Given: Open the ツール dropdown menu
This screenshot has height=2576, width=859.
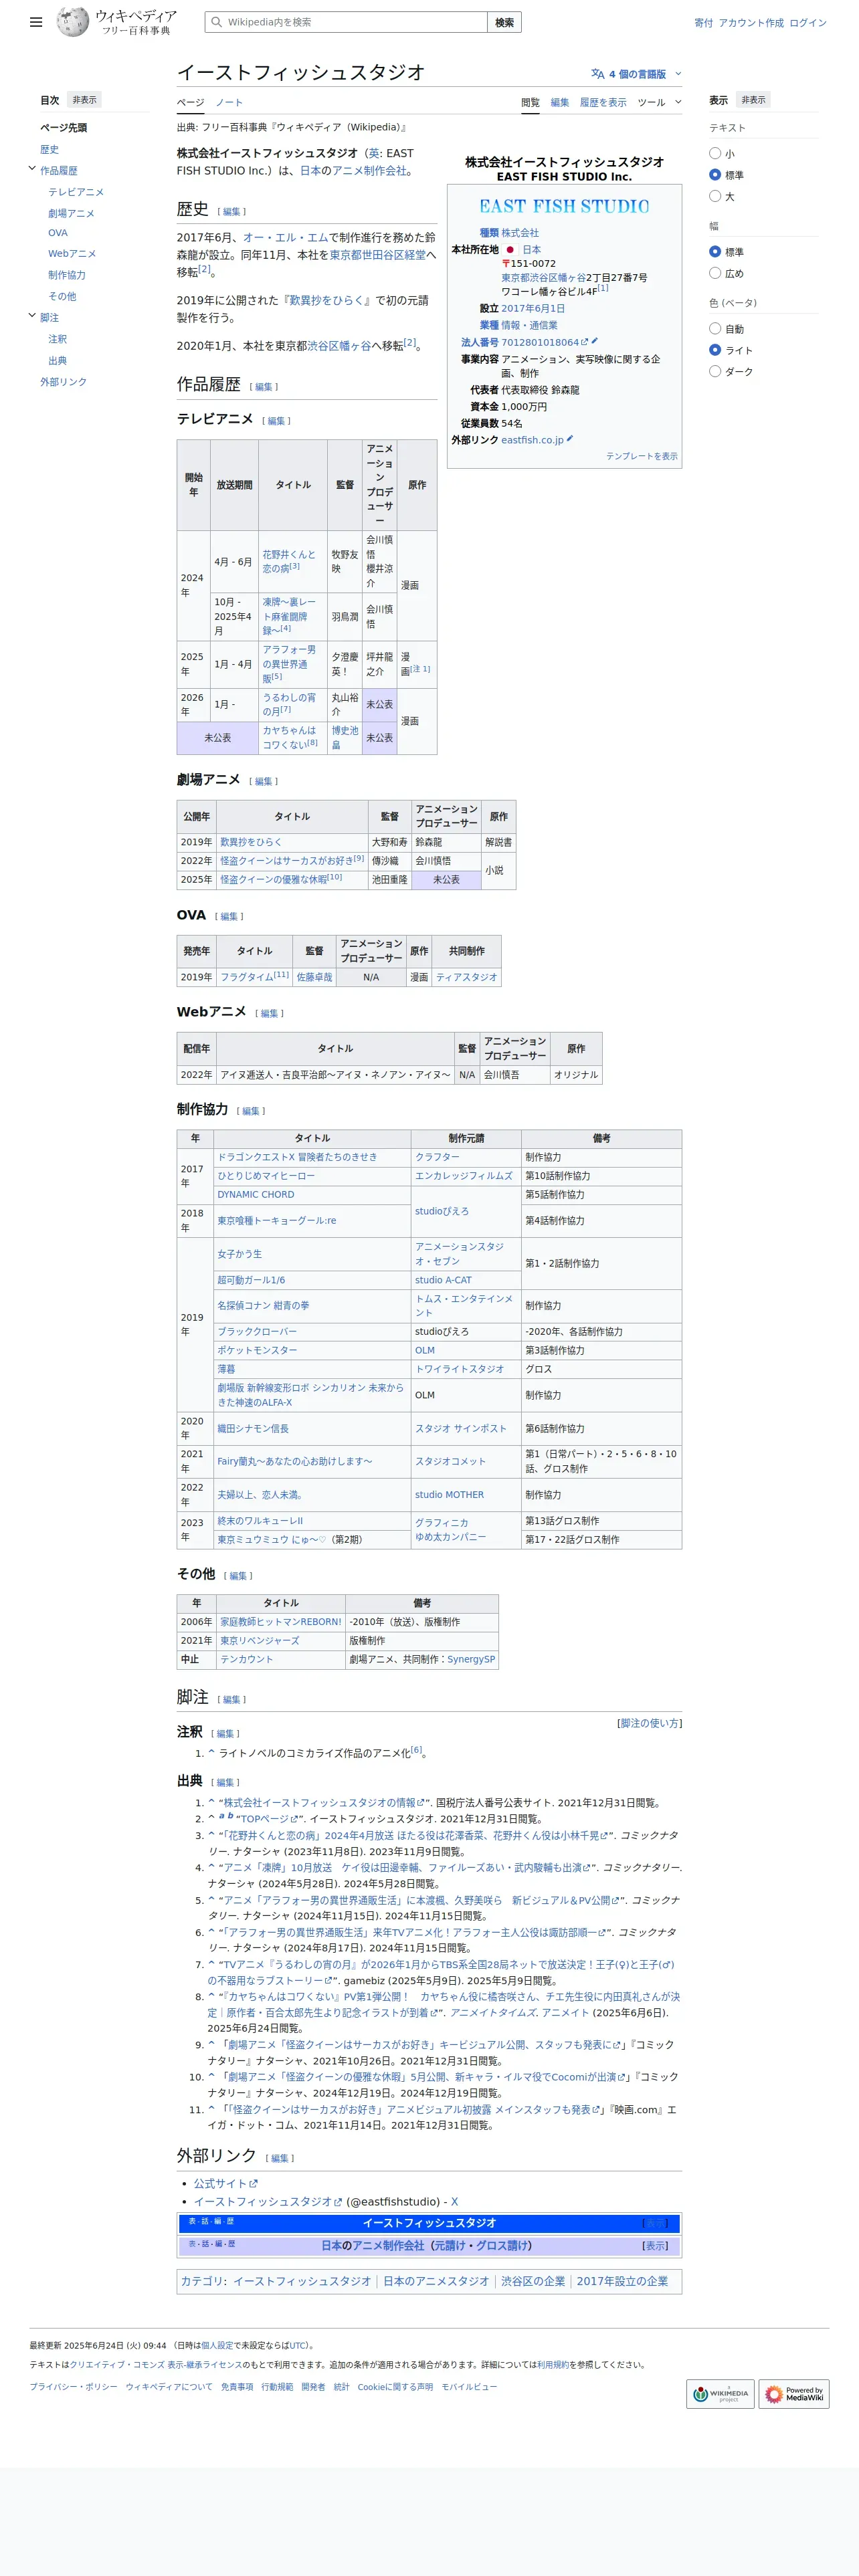Looking at the screenshot, I should (659, 102).
